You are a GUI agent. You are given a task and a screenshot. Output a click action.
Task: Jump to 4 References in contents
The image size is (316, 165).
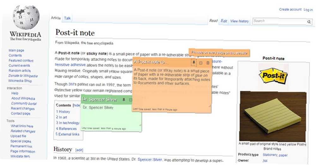pos(66,129)
